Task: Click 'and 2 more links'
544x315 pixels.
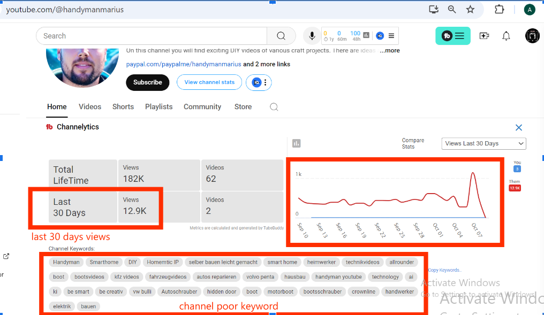Action: click(x=267, y=64)
